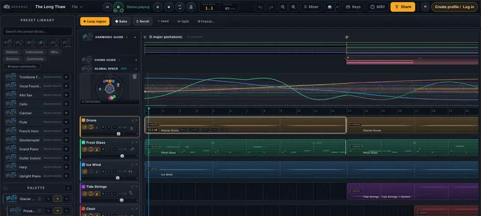Toggle the loop icon on the Ice Wind track
Image resolution: width=481 pixels, height=216 pixels.
tap(91, 171)
